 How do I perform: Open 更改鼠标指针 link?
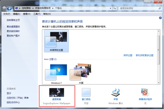[13, 31]
